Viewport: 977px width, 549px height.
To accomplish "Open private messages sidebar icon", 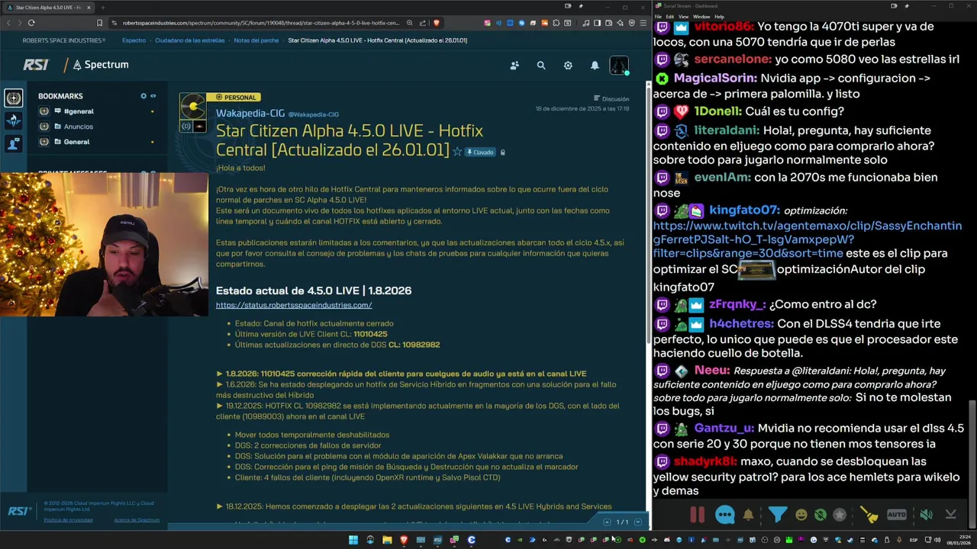I will 13,143.
